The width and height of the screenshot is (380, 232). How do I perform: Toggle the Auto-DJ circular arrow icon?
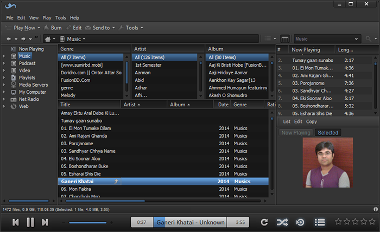300,222
